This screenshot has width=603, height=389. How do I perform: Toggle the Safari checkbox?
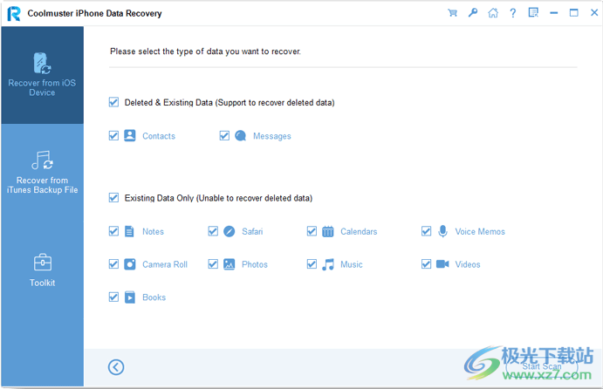pyautogui.click(x=213, y=231)
